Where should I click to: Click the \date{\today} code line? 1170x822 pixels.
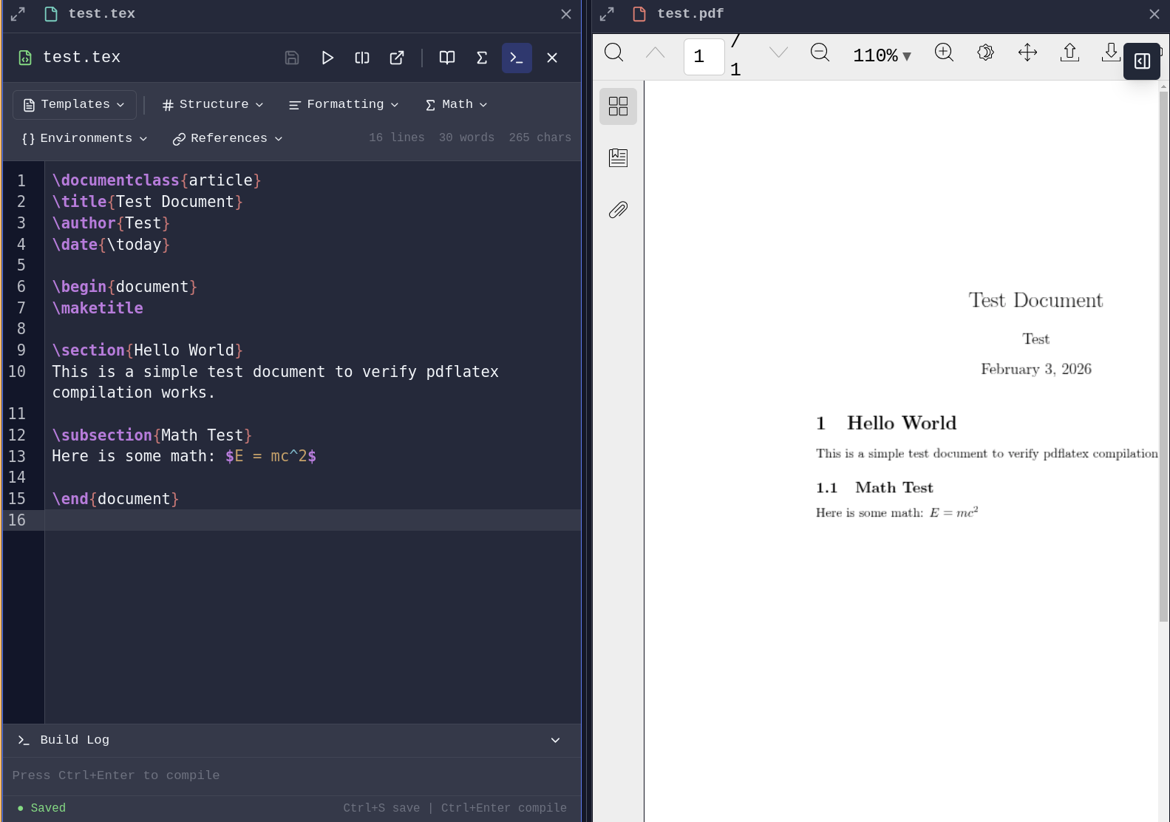point(111,245)
